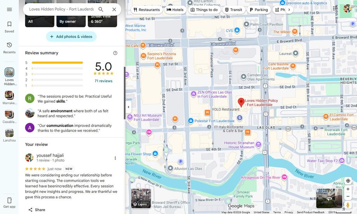Viewport: 357px width, 214px height.
Task: Open All photos tile
Action: (40, 14)
